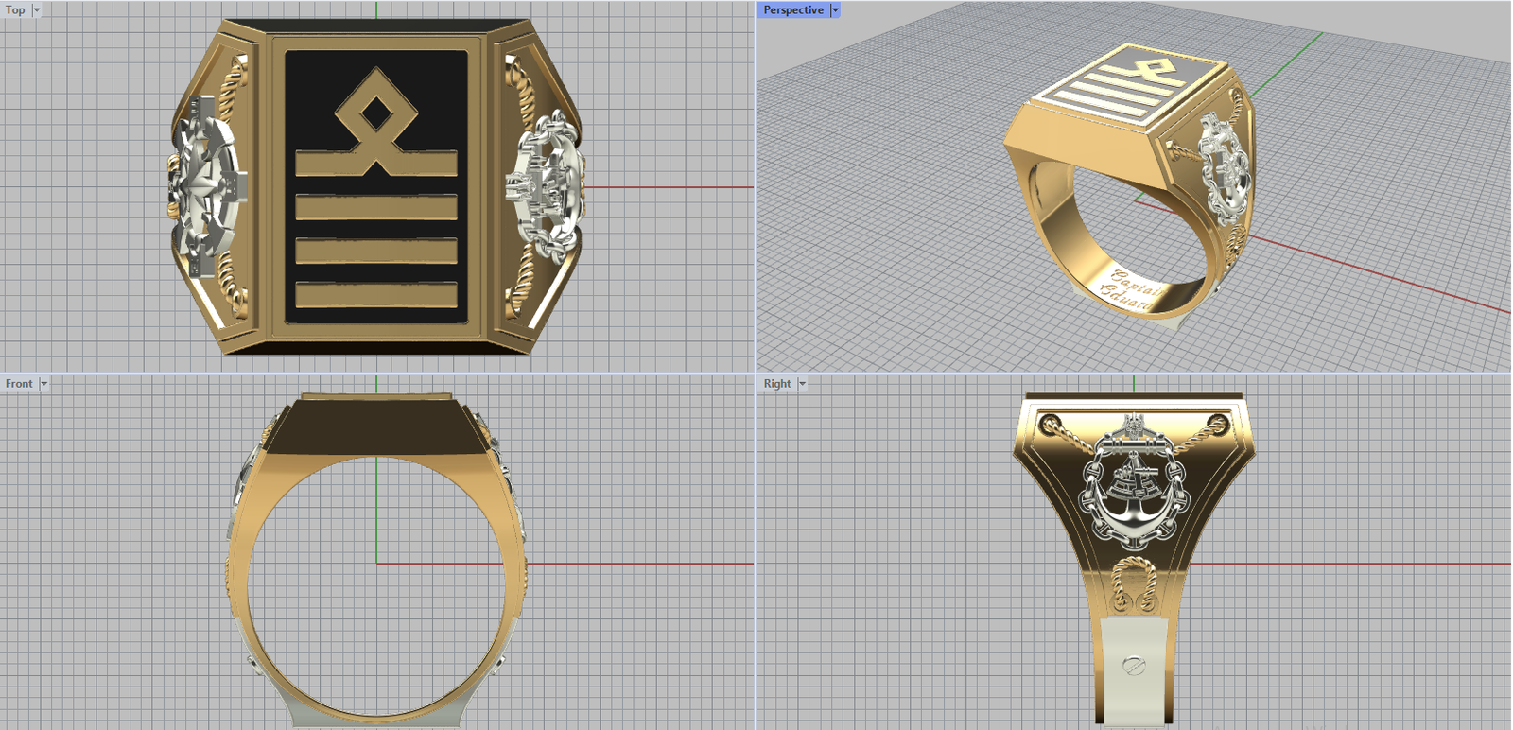This screenshot has width=1513, height=730.
Task: Activate the Top viewport title label
Action: [15, 10]
